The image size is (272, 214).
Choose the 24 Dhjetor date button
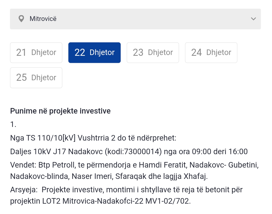point(211,52)
